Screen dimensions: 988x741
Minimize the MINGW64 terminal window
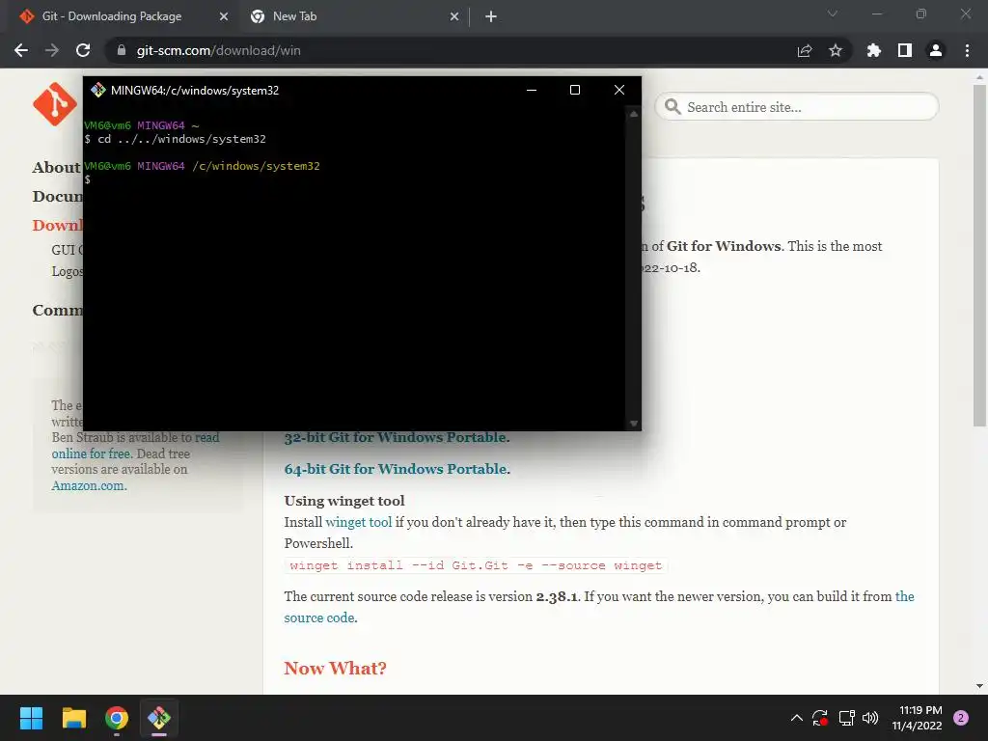pos(532,90)
